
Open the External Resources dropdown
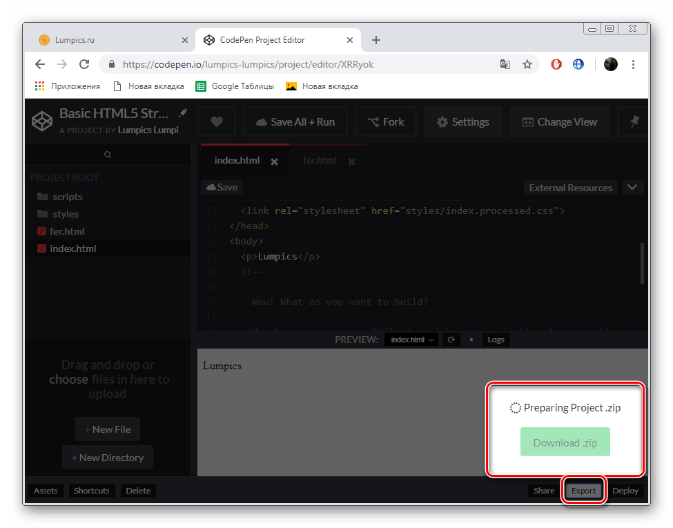(x=632, y=187)
